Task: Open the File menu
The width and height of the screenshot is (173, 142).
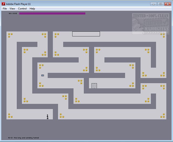Action: tap(5, 9)
